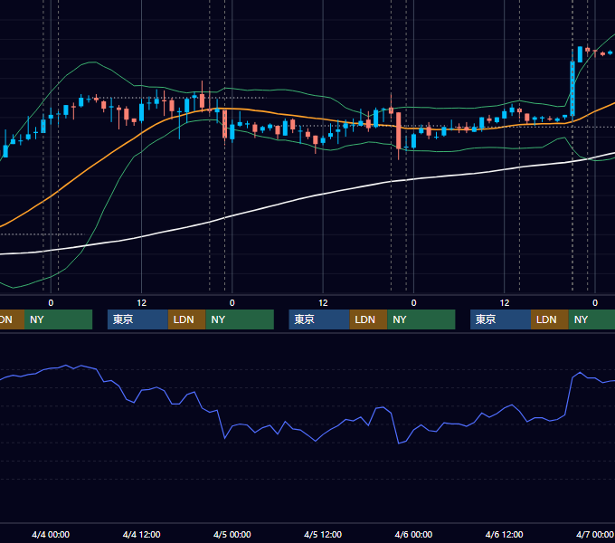Click the 東京 session block on 4/4
The image size is (615, 543).
click(x=137, y=319)
